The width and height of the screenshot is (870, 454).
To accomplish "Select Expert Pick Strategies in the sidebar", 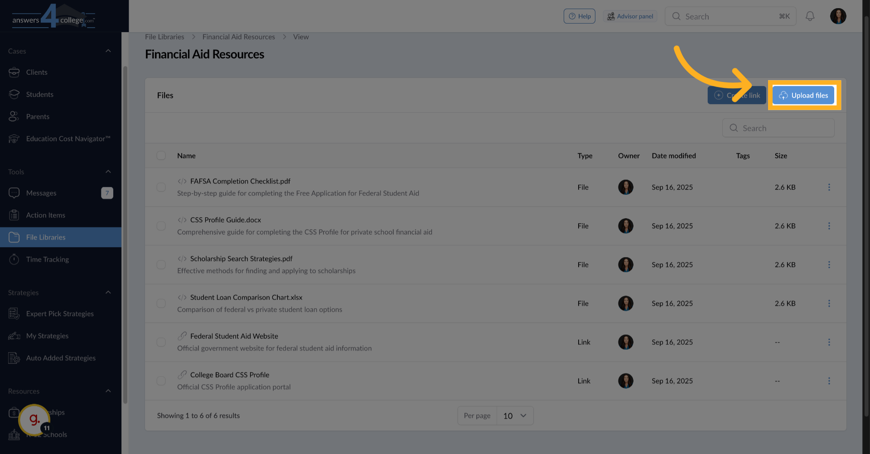I will [x=60, y=313].
